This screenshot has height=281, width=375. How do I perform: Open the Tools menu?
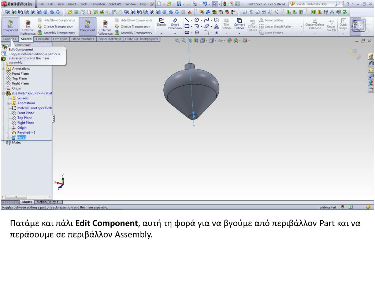[x=84, y=4]
